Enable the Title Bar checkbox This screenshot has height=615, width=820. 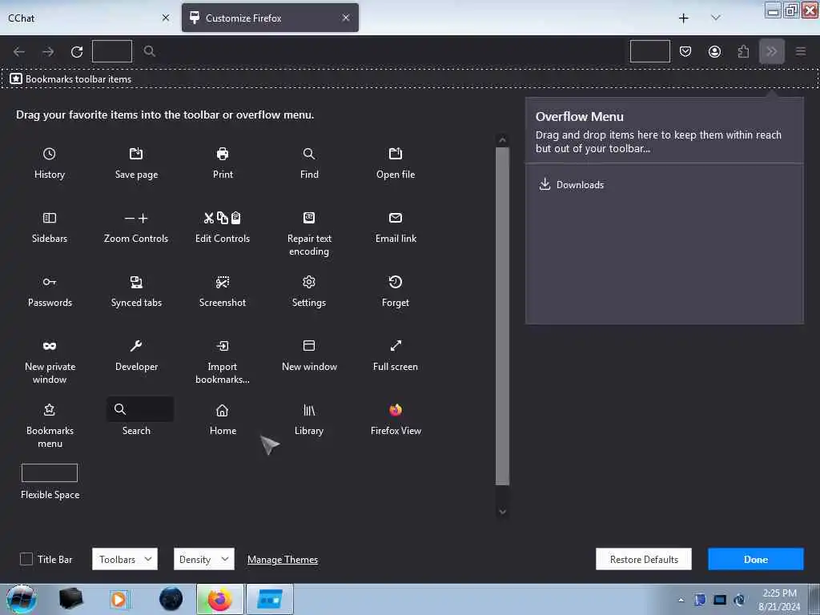click(26, 559)
